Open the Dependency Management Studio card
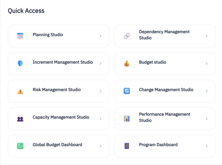This screenshot has height=165, width=222. (x=164, y=35)
